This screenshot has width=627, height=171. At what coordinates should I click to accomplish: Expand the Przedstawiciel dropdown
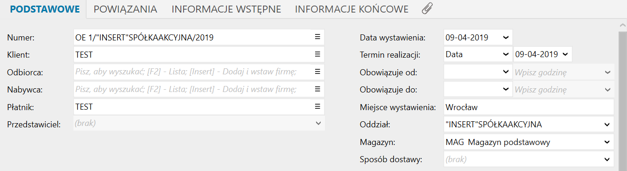click(x=318, y=123)
